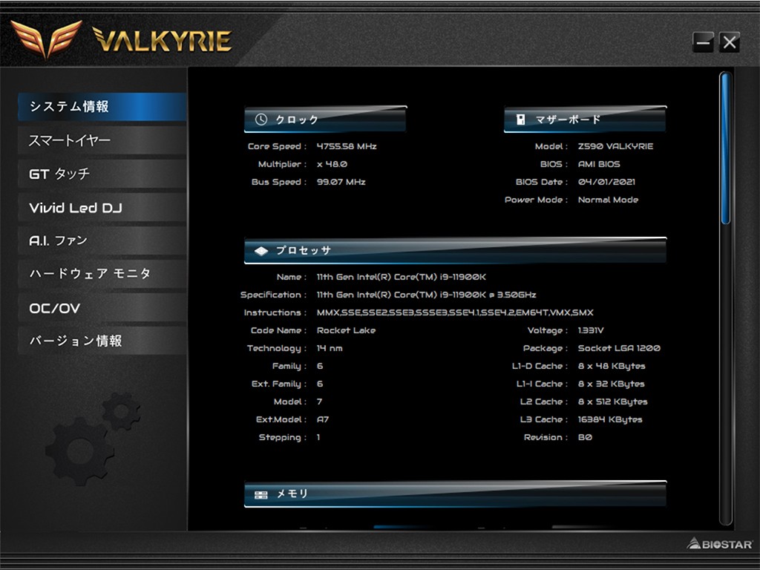Click the L1-D Cache value 8 x 48 KBytes
This screenshot has height=570, width=760.
point(612,367)
